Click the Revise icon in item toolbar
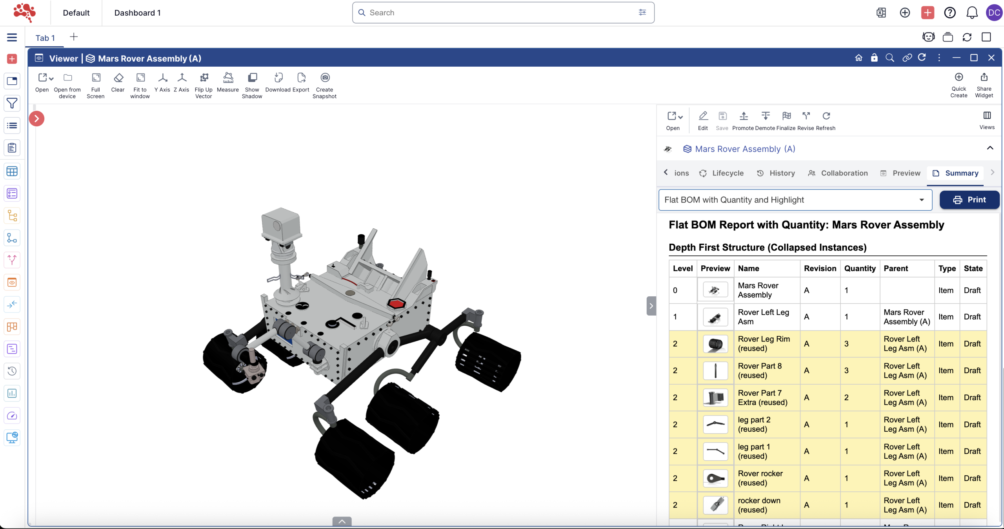The image size is (1004, 529). 806,116
